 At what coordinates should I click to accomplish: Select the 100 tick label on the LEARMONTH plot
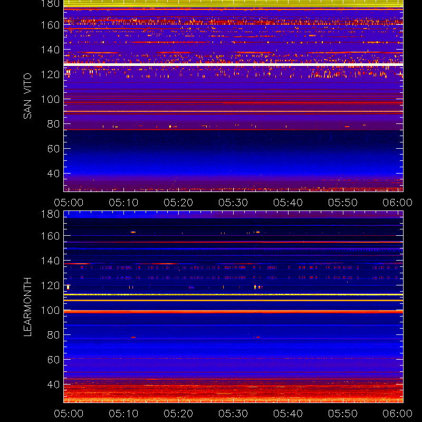[x=50, y=310]
